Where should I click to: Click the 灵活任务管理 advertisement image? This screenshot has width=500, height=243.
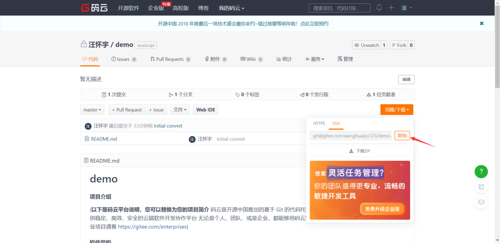coord(360,190)
